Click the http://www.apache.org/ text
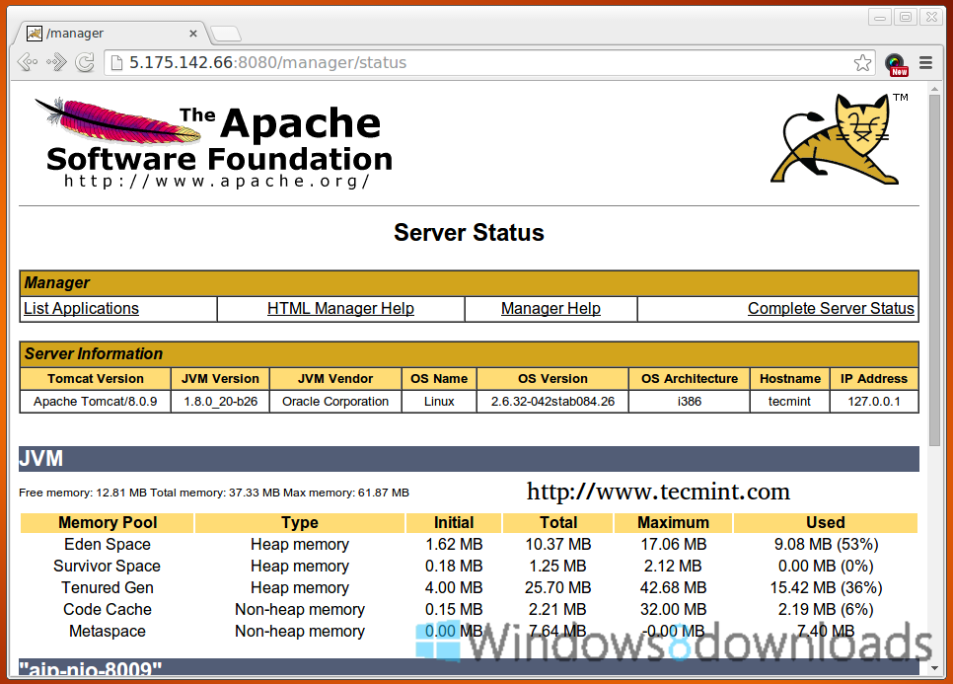The height and width of the screenshot is (684, 953). [x=217, y=182]
